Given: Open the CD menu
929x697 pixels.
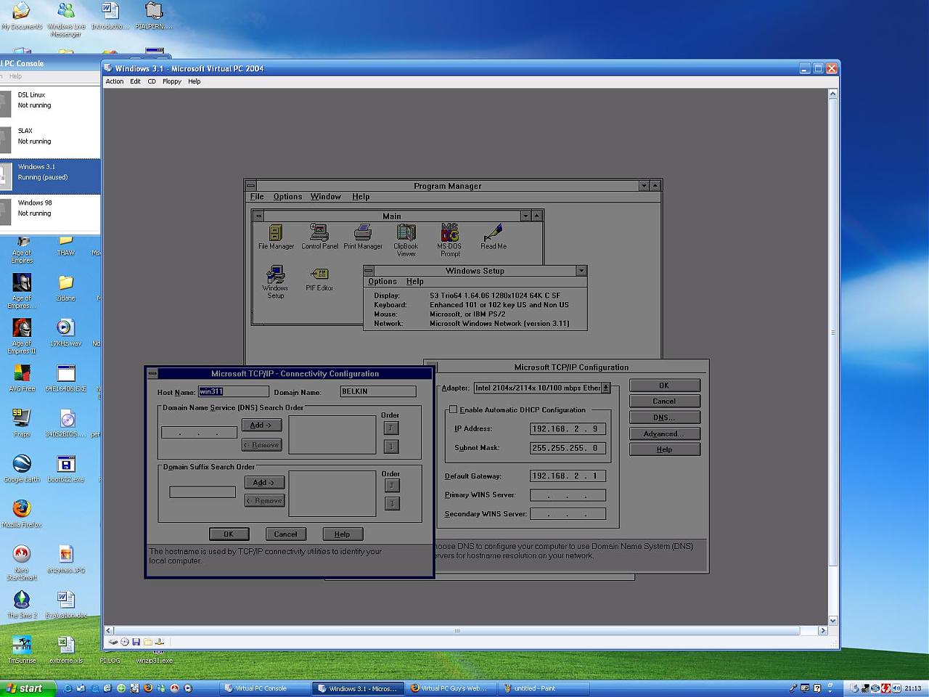Looking at the screenshot, I should coord(152,81).
